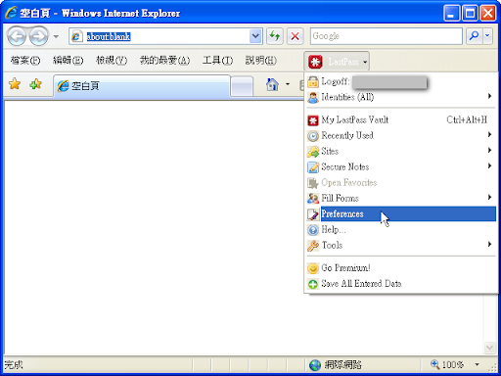Open a new blank tab button
Screen dimensions: 501x376
click(x=242, y=87)
